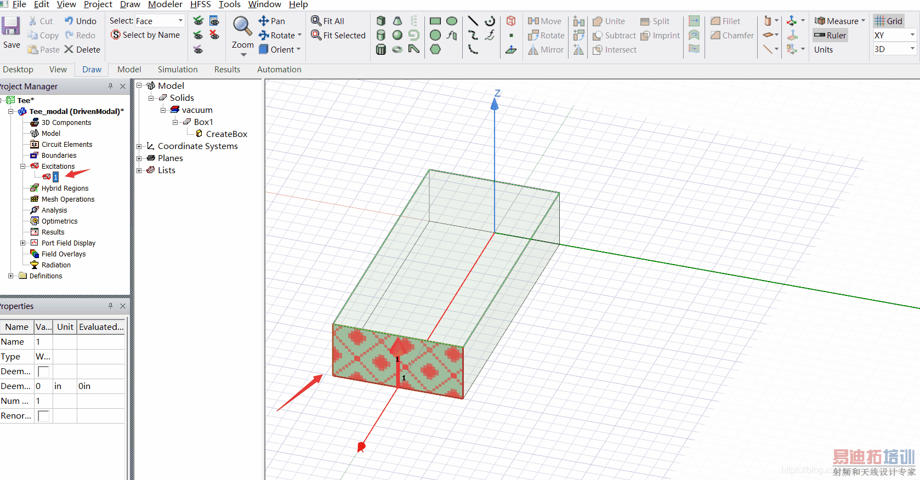Click the draw plane icon

[511, 49]
